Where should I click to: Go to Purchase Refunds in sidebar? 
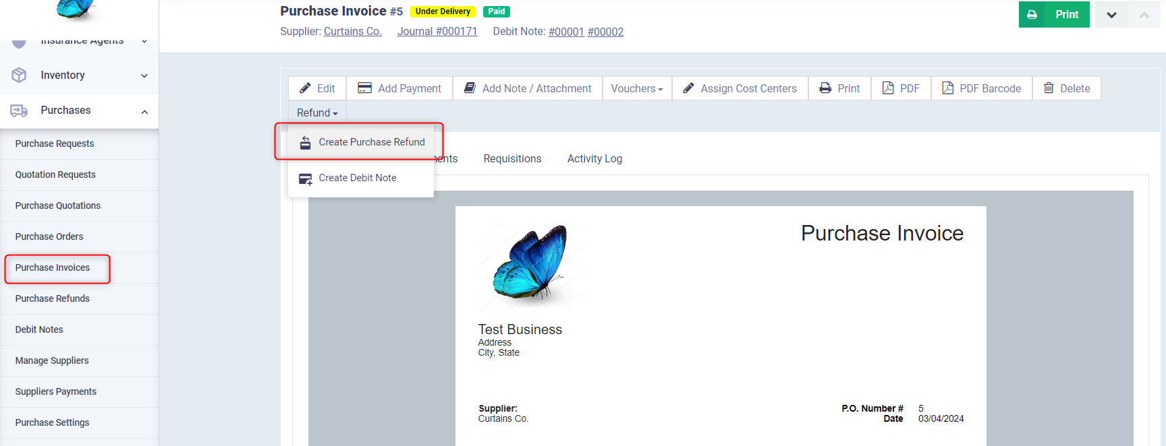click(53, 298)
